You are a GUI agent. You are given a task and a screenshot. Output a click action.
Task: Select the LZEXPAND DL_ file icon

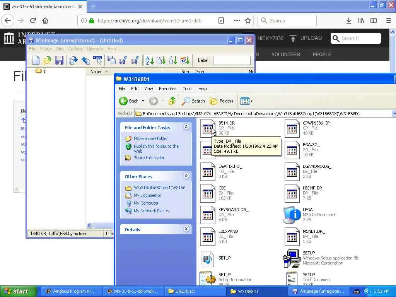coord(208,237)
